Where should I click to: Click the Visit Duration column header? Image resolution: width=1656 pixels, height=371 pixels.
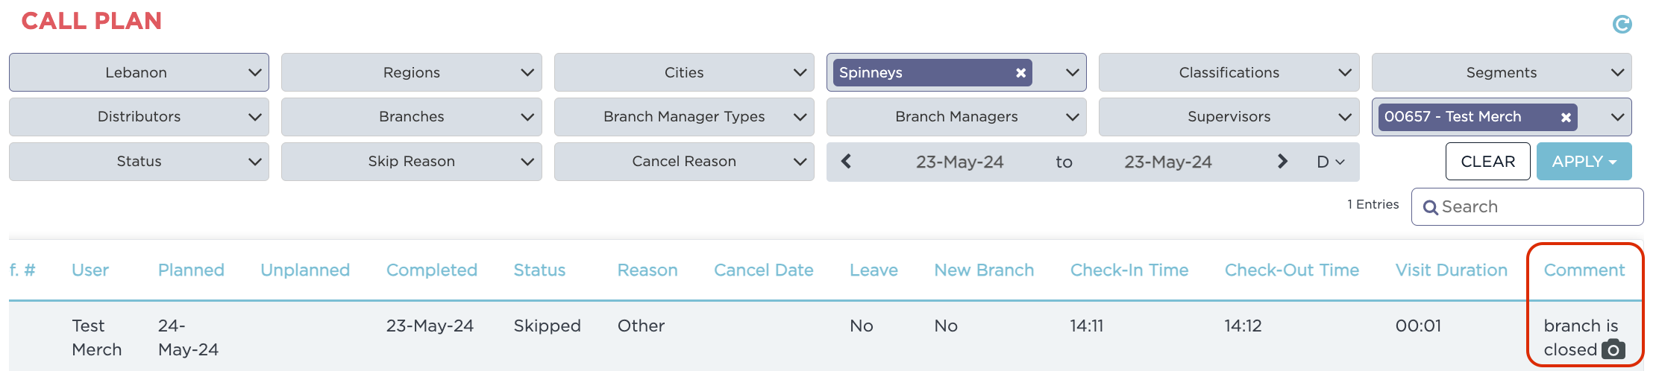1451,270
